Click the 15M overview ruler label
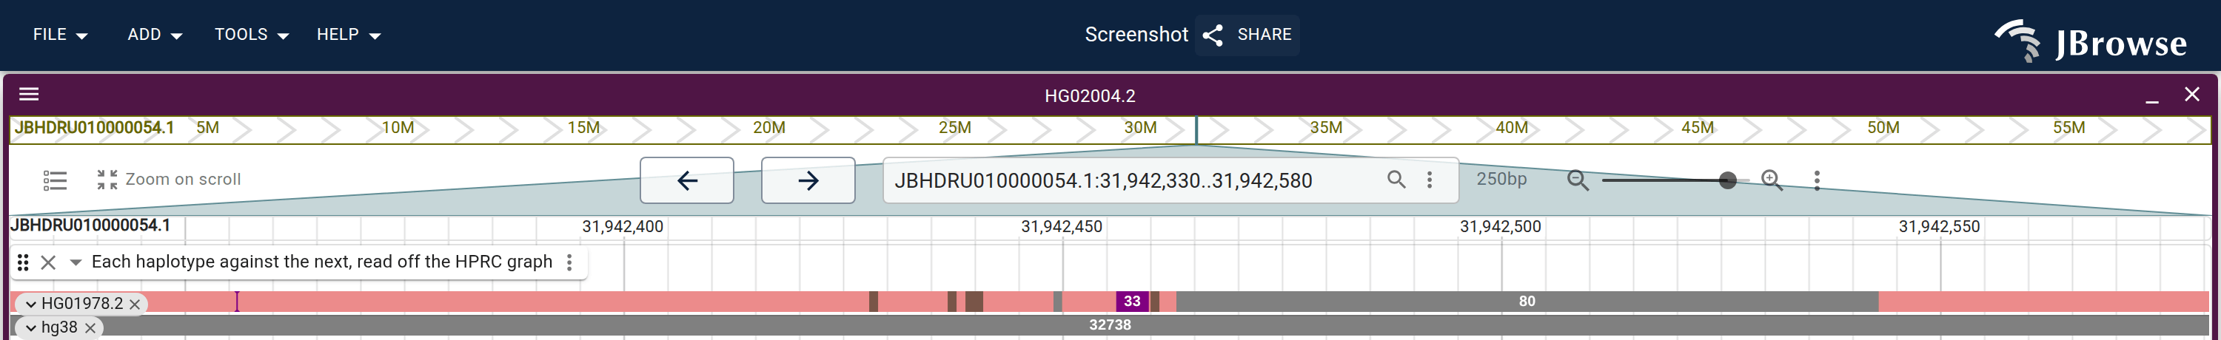Viewport: 2221px width, 340px height. 583,127
